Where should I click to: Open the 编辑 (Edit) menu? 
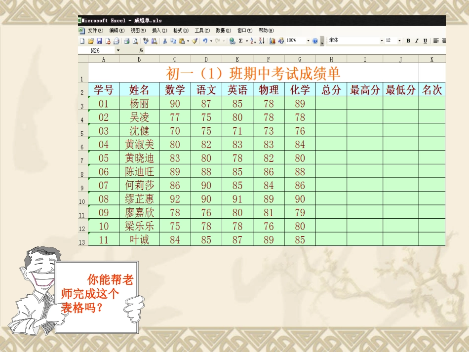point(117,30)
